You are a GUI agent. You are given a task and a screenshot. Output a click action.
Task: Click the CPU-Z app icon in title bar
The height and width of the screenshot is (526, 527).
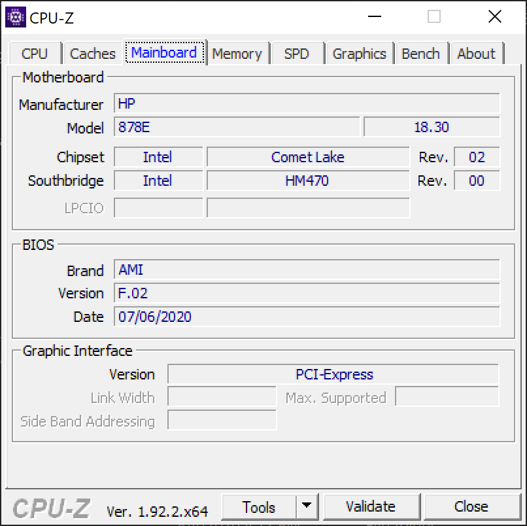pos(16,17)
